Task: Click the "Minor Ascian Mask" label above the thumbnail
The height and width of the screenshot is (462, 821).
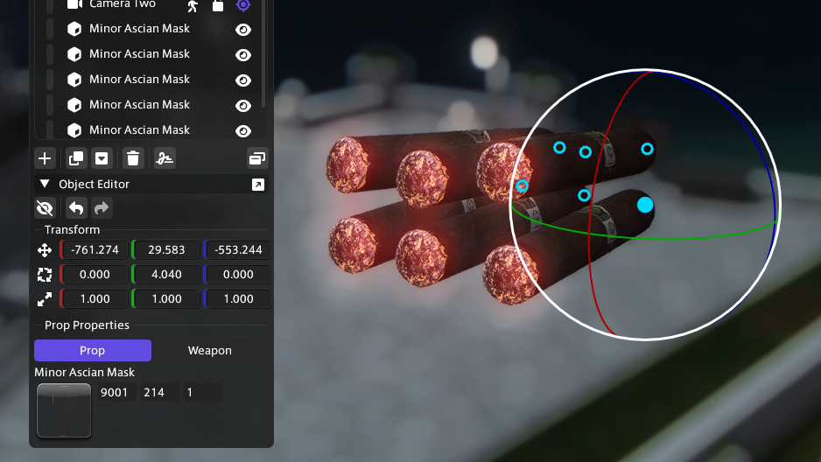Action: [x=84, y=373]
